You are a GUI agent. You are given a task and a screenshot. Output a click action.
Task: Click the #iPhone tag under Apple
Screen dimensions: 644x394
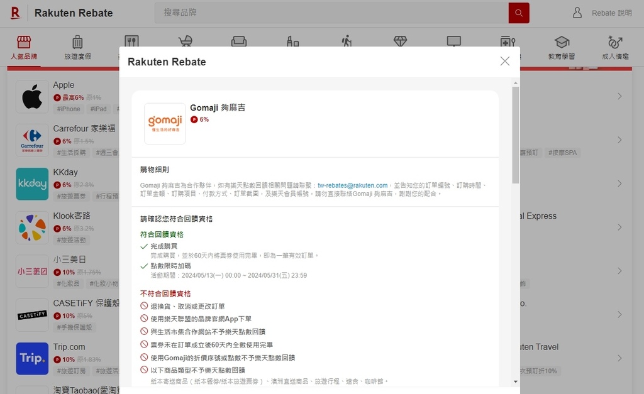point(69,109)
